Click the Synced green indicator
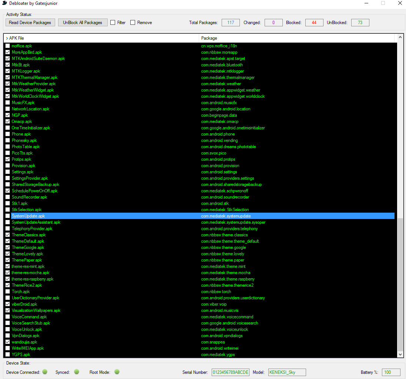 click(76, 372)
